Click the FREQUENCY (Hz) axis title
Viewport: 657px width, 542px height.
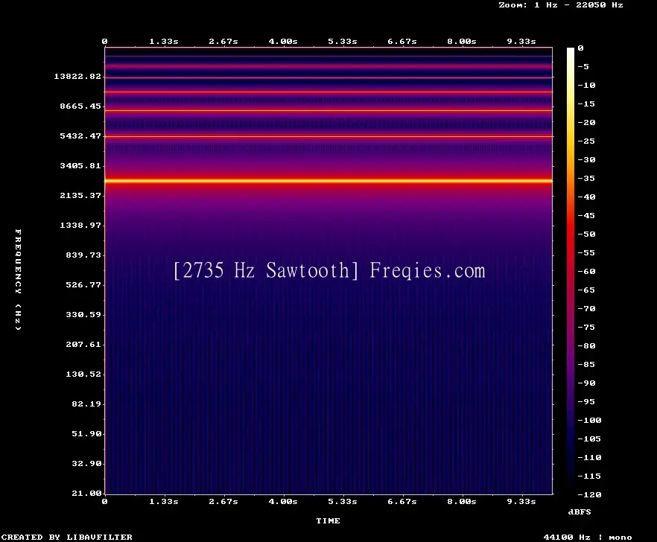[18, 280]
